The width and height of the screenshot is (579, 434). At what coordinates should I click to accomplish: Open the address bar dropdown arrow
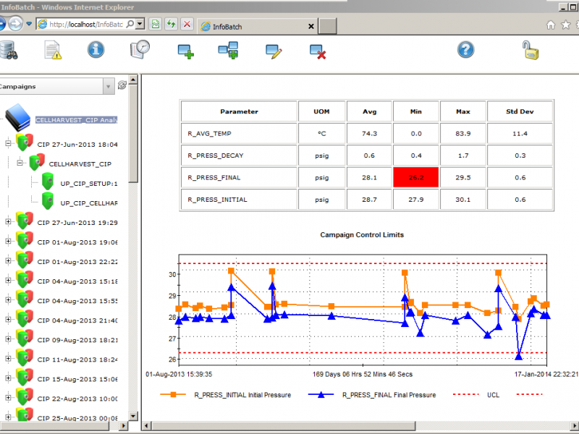tap(140, 25)
